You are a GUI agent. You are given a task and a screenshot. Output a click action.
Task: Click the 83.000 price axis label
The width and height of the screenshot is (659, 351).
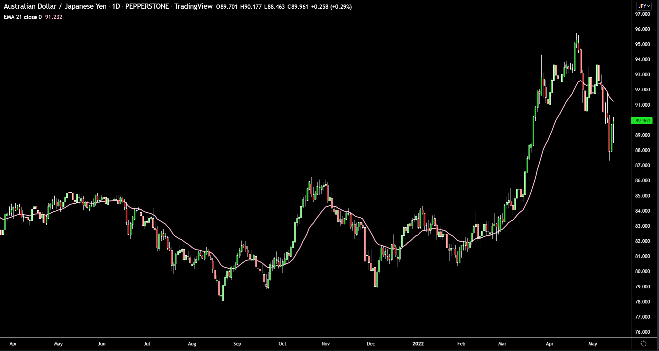pos(642,226)
